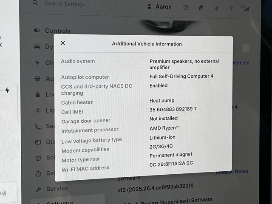The height and width of the screenshot is (204, 272).
Task: Select the 'Not installed' value
Action: point(163,119)
